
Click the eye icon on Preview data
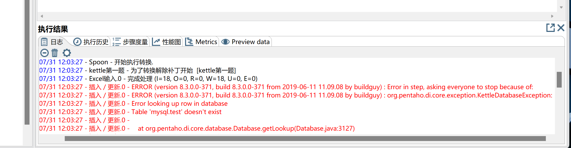pyautogui.click(x=225, y=42)
